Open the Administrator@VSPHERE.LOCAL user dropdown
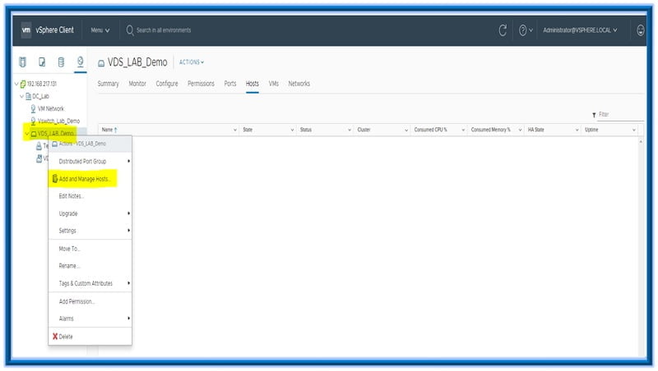The image size is (658, 371). tap(580, 30)
